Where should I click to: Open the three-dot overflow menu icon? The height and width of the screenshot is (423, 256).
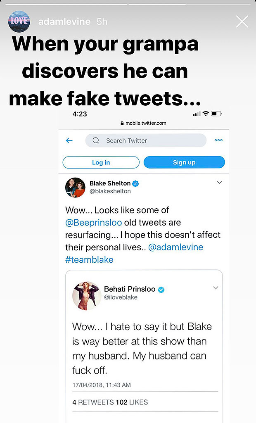point(218,140)
